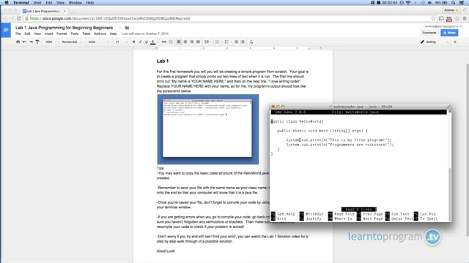Open the Notification Center icon
The image size is (469, 263).
pos(462,3)
